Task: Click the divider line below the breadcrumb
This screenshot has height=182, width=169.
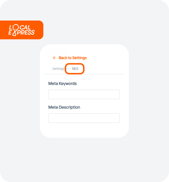Action: point(84,74)
